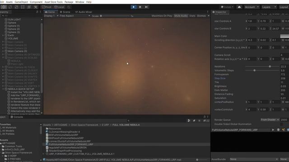
Task: Select the Scale tool in the toolbar
Action: coord(16,7)
